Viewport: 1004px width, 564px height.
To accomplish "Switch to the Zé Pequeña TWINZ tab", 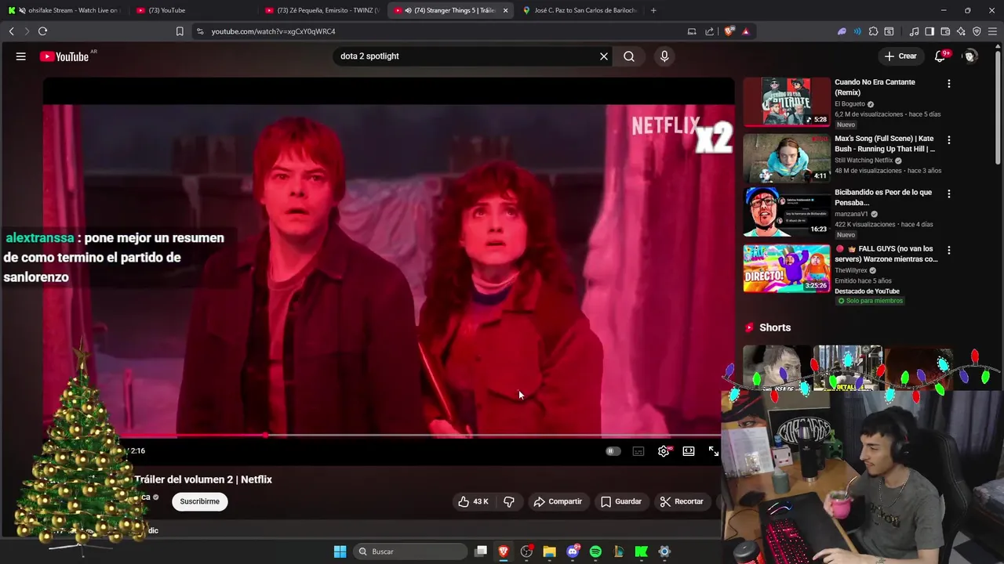I will 322,10.
